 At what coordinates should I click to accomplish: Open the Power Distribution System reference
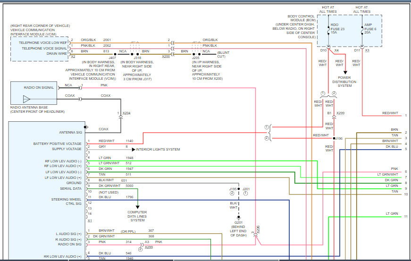pyautogui.click(x=345, y=81)
